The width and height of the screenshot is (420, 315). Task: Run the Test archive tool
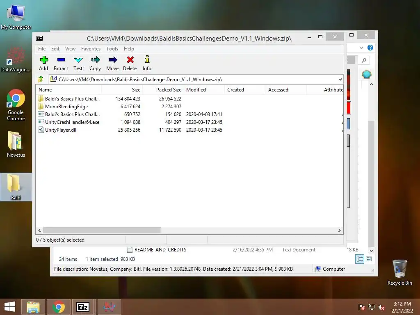pyautogui.click(x=78, y=63)
